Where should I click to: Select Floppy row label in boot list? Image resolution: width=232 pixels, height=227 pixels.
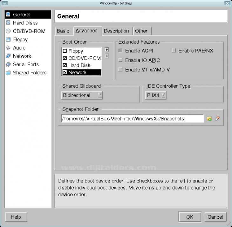(x=76, y=51)
